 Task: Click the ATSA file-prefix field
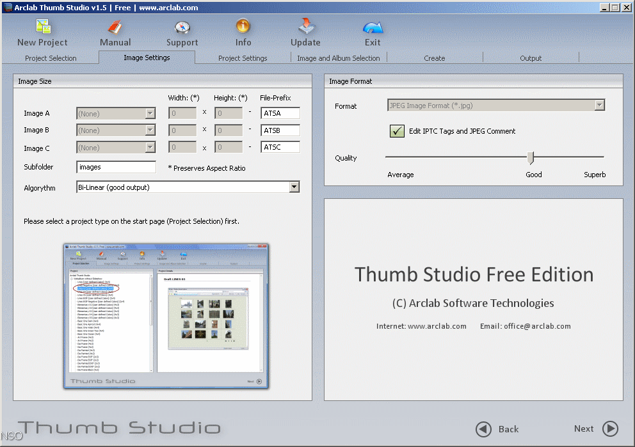(x=280, y=113)
